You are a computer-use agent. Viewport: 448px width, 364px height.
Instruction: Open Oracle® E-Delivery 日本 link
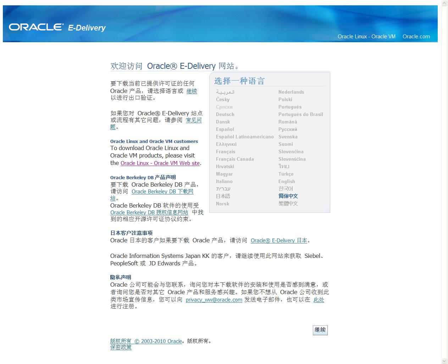point(279,241)
